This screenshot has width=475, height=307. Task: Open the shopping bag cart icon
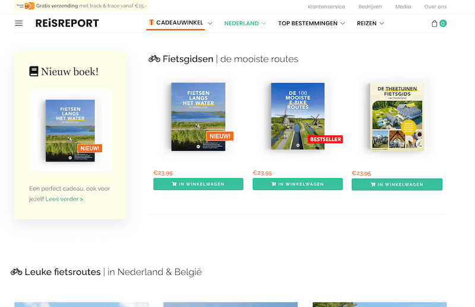click(434, 24)
